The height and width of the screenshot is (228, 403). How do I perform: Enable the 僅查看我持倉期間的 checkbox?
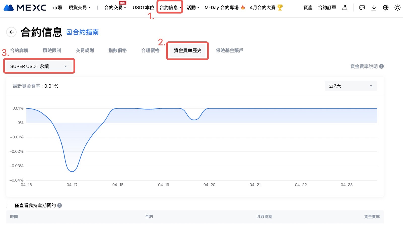[x=9, y=205]
